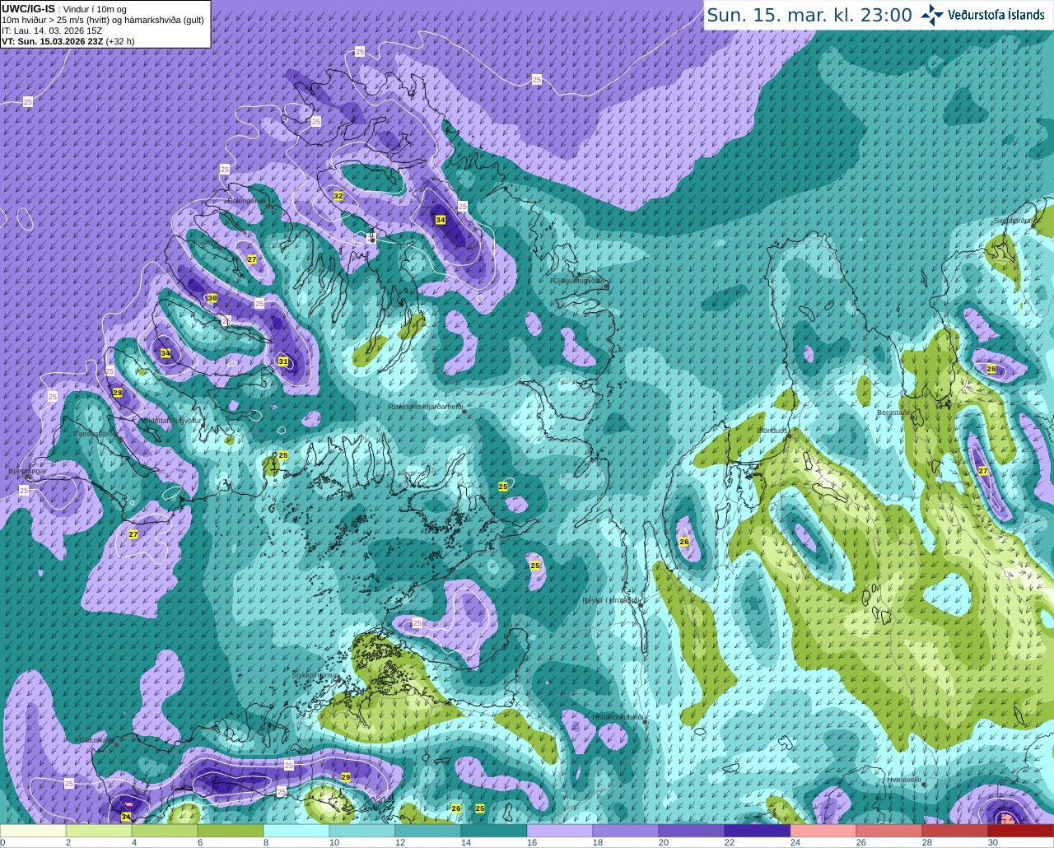Click the yellow 28 gust label
This screenshot has width=1054, height=848.
pyautogui.click(x=118, y=393)
